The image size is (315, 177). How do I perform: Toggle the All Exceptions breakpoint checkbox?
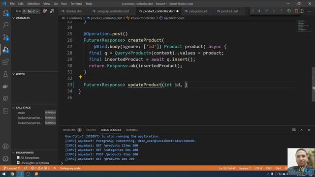18,157
